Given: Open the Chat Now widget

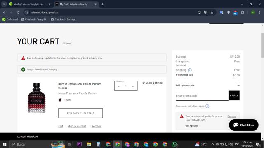Looking at the screenshot, I should click(243, 125).
